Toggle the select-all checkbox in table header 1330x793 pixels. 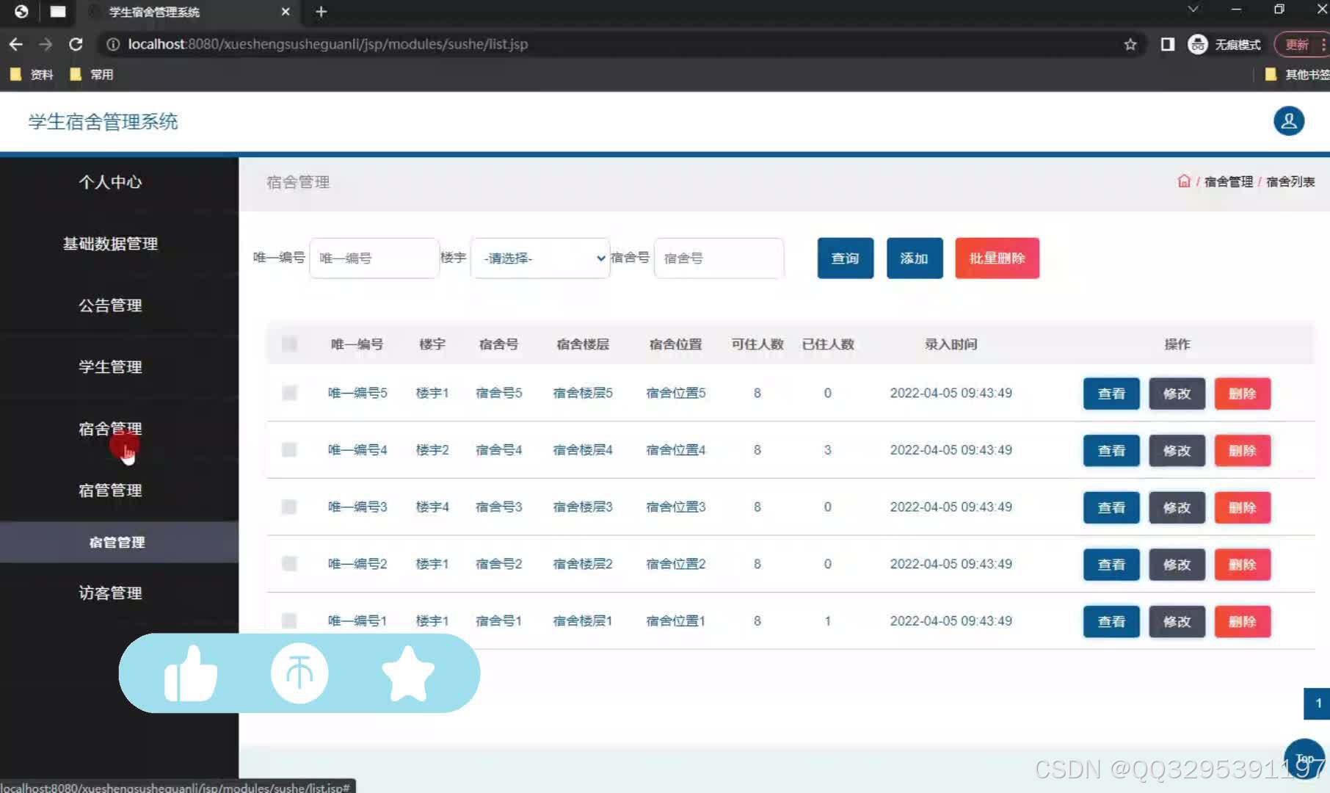289,344
